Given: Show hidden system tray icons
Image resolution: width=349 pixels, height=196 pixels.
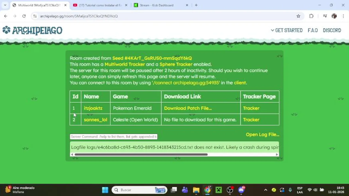Looking at the screenshot, I should 265,190.
